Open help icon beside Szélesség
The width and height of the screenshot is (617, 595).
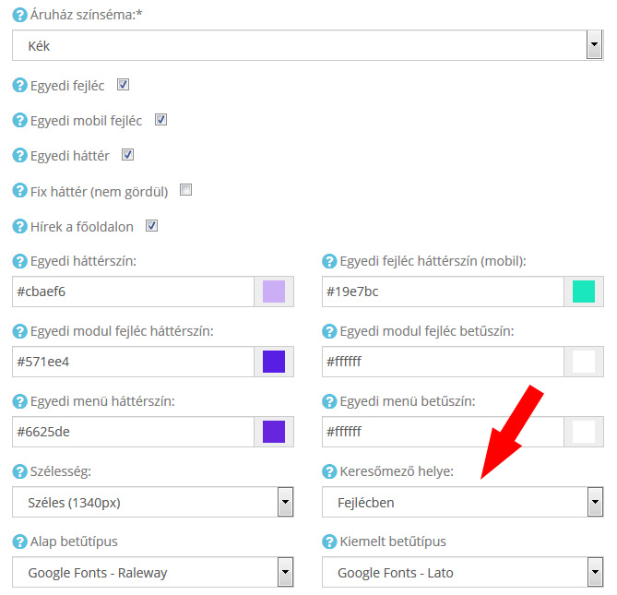(x=19, y=471)
